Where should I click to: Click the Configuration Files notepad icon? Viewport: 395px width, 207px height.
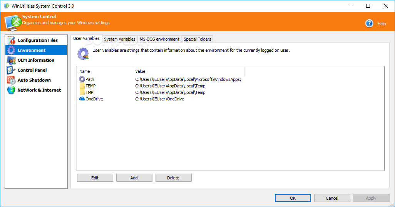pyautogui.click(x=11, y=40)
